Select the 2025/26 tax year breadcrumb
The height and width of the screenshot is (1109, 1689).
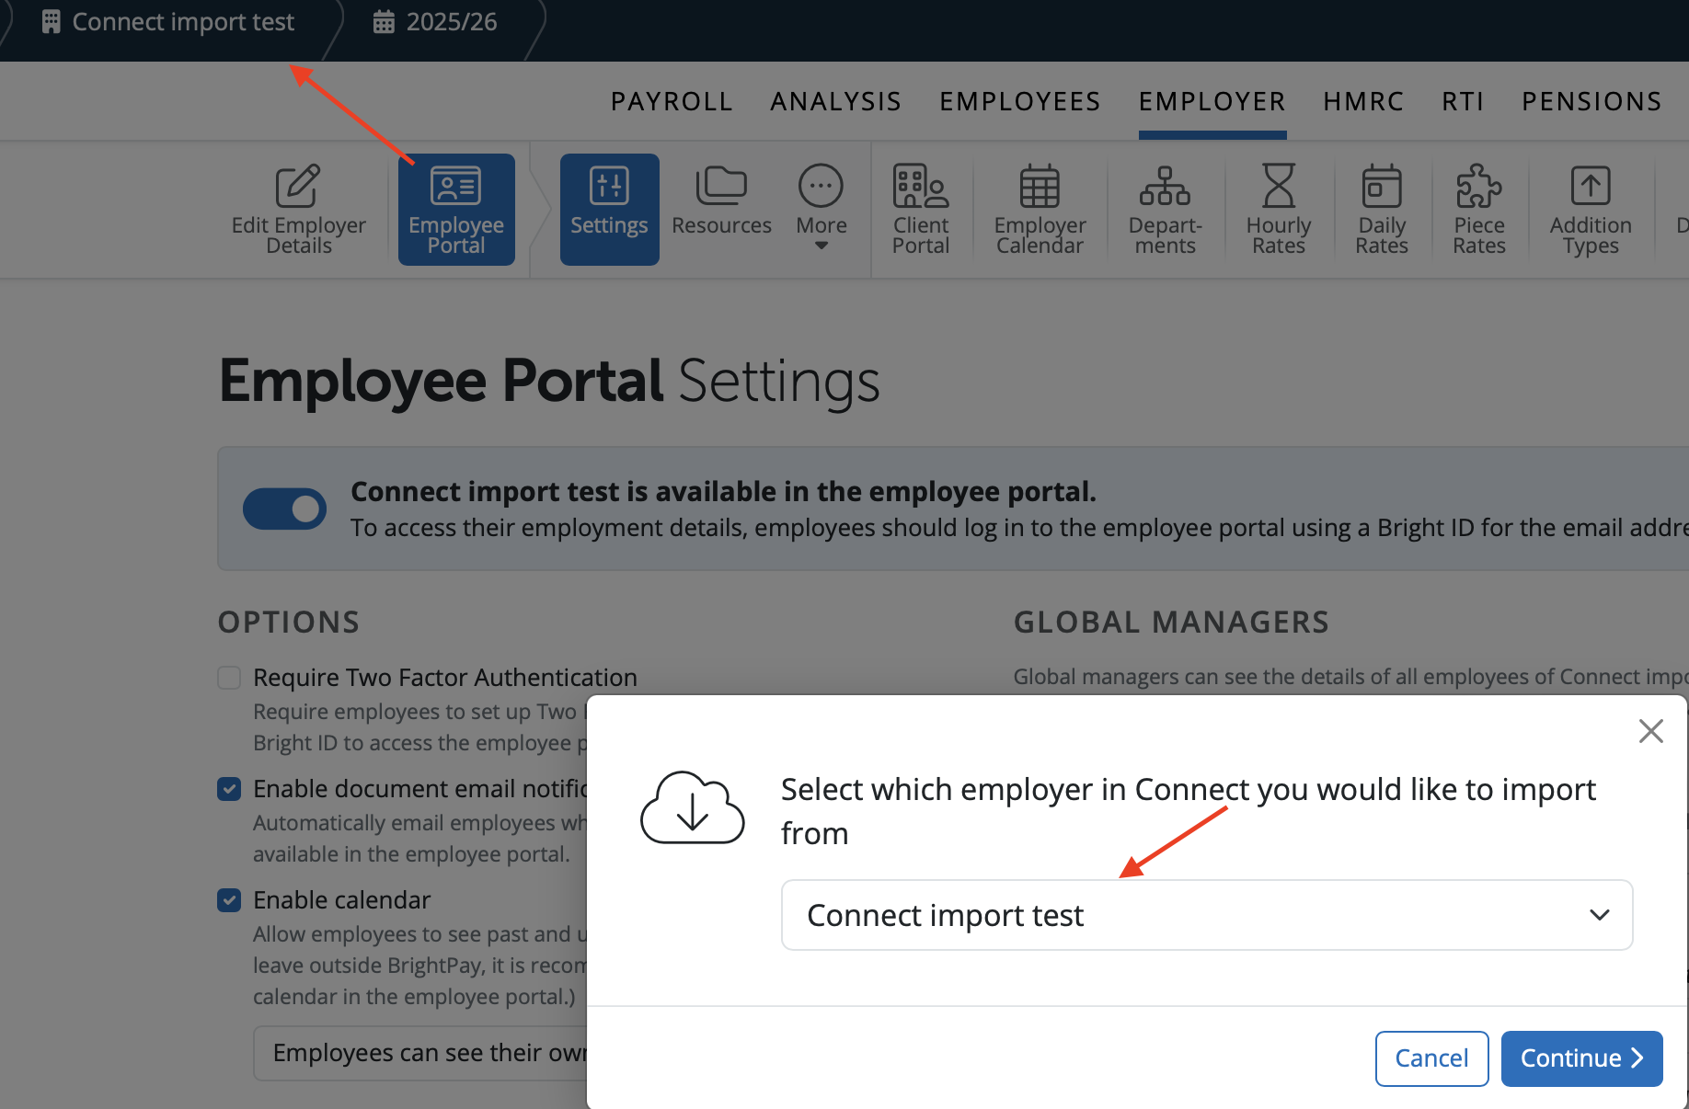[x=436, y=22]
